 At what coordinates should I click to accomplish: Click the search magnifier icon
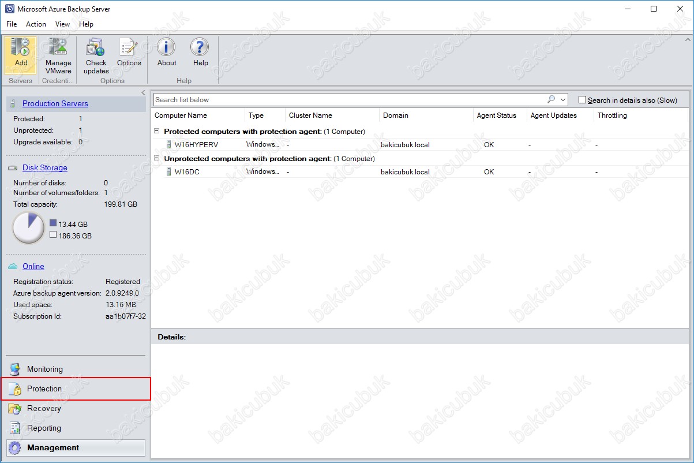pyautogui.click(x=551, y=99)
